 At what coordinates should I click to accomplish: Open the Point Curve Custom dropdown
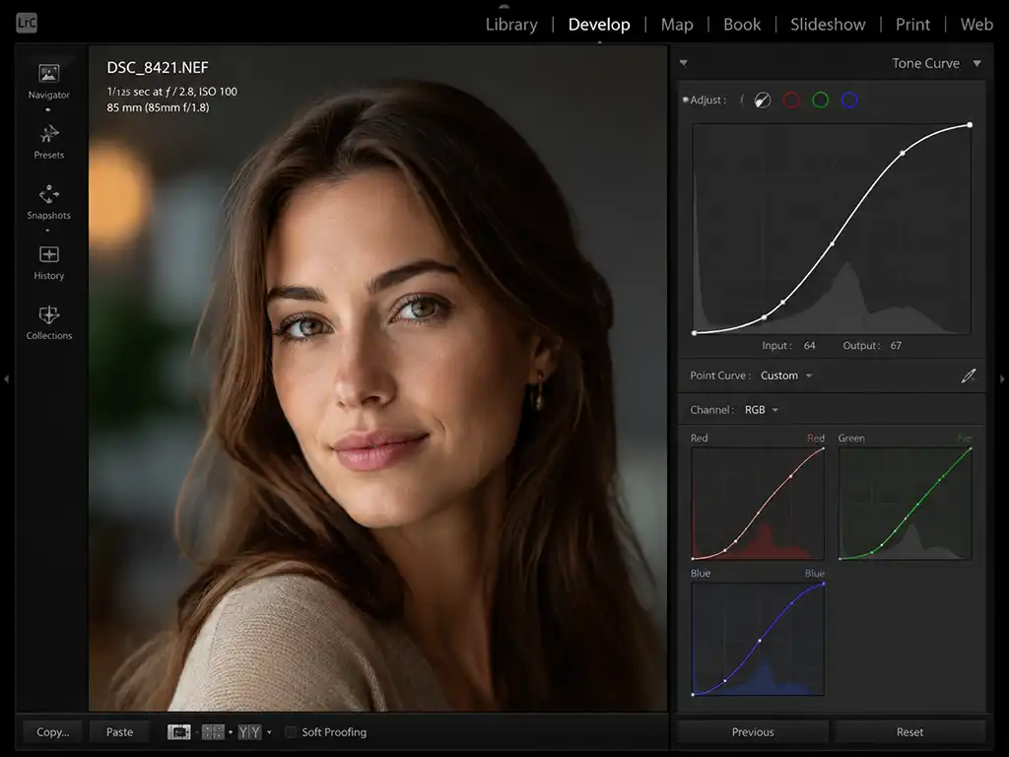click(785, 376)
